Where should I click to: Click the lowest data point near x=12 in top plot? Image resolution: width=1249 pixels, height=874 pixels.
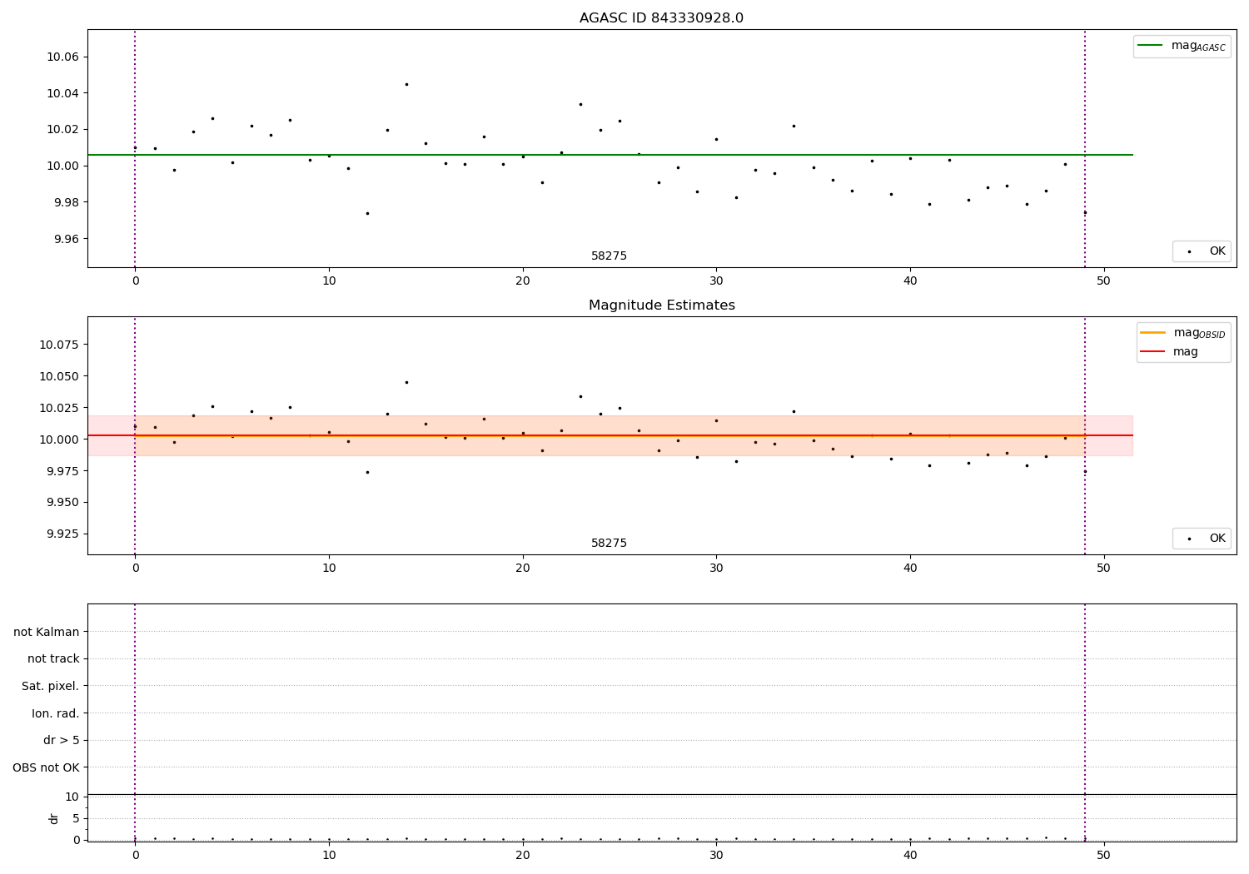coord(367,213)
